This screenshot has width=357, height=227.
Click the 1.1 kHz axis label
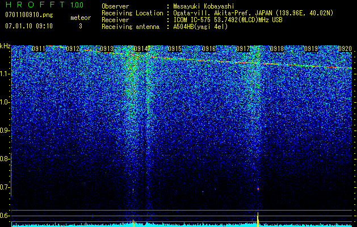5,74
